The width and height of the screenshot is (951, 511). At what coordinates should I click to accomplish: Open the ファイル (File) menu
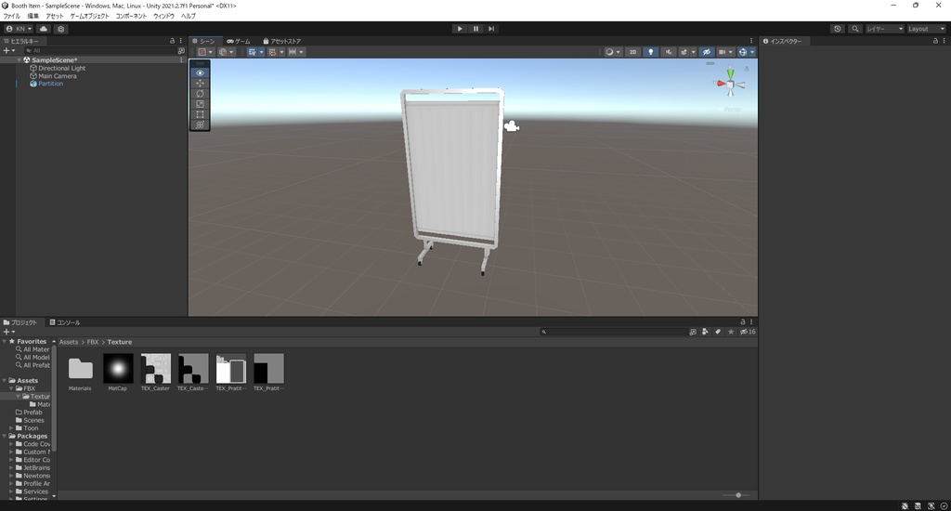pyautogui.click(x=11, y=17)
